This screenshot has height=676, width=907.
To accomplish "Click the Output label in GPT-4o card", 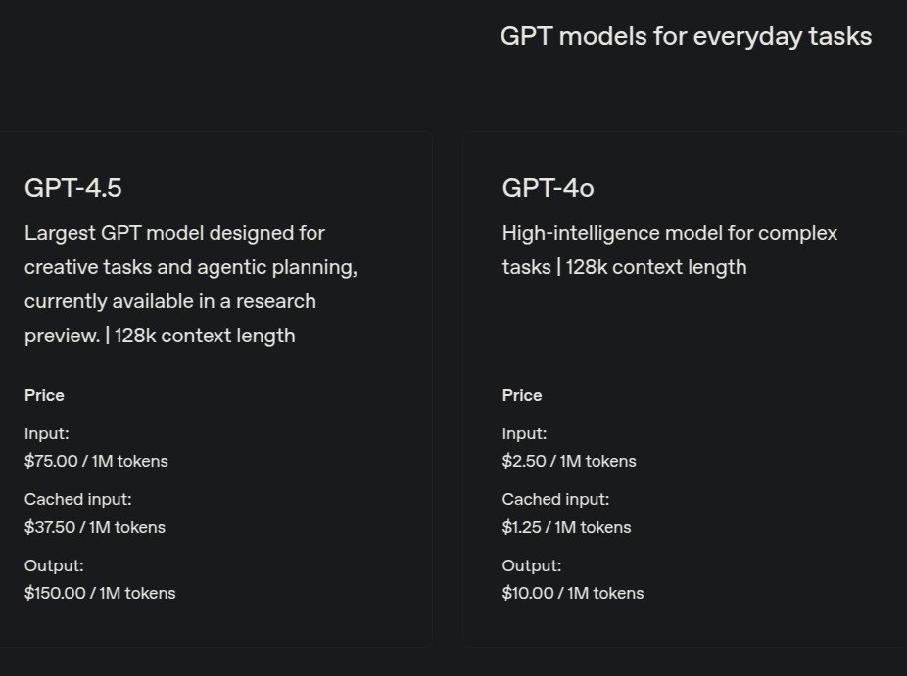I will pyautogui.click(x=532, y=565).
